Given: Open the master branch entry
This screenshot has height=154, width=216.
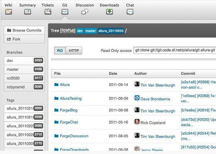Looking at the screenshot, I should [x=24, y=69].
